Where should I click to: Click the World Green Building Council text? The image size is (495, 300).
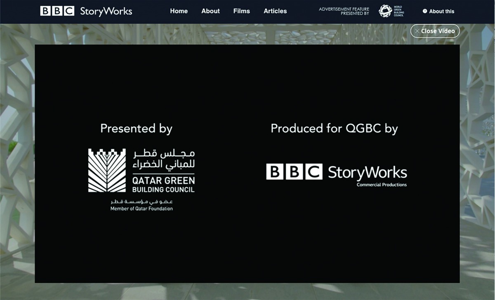click(398, 11)
